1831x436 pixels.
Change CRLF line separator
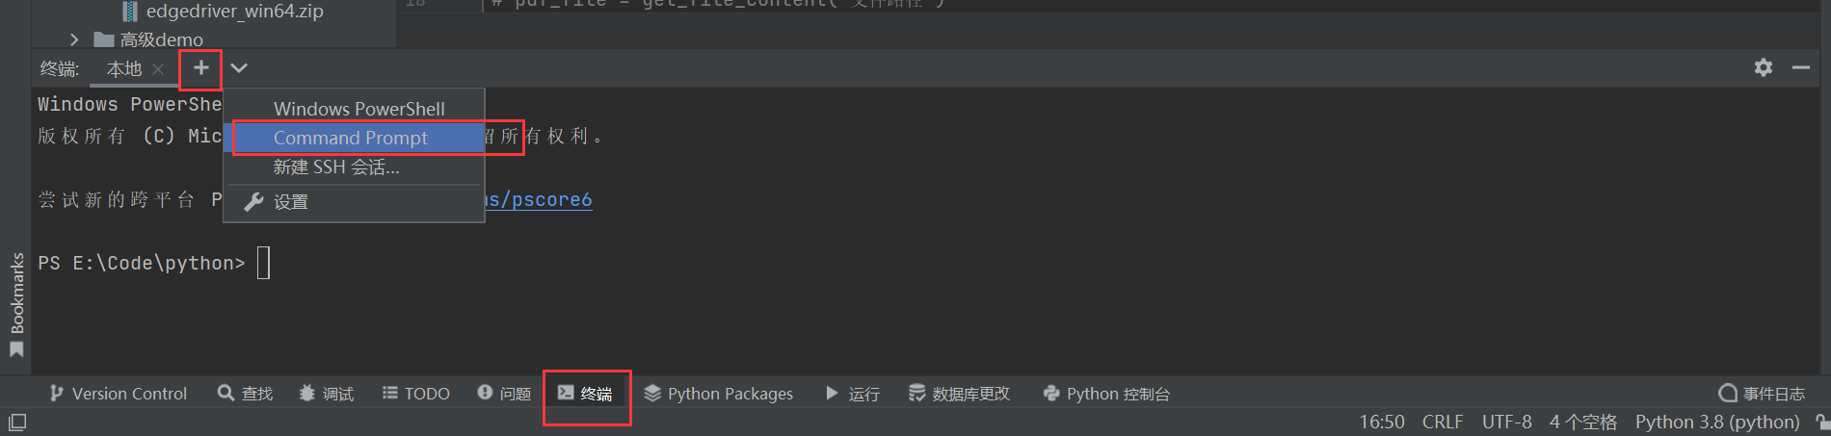pos(1443,422)
